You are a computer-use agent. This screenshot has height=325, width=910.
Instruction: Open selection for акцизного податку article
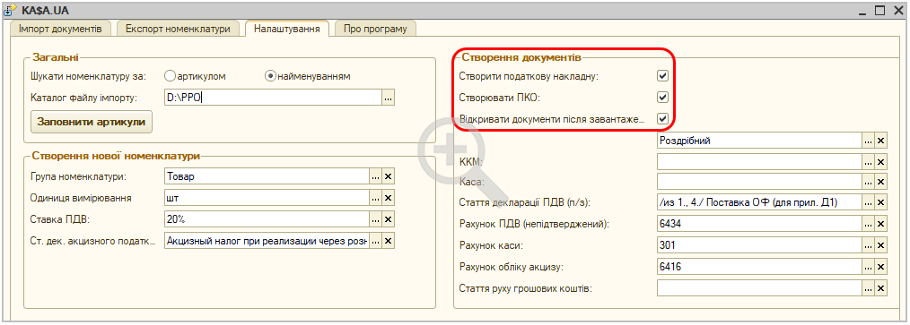coord(375,241)
